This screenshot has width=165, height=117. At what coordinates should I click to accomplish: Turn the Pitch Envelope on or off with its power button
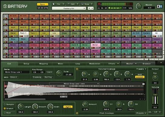[77, 113]
